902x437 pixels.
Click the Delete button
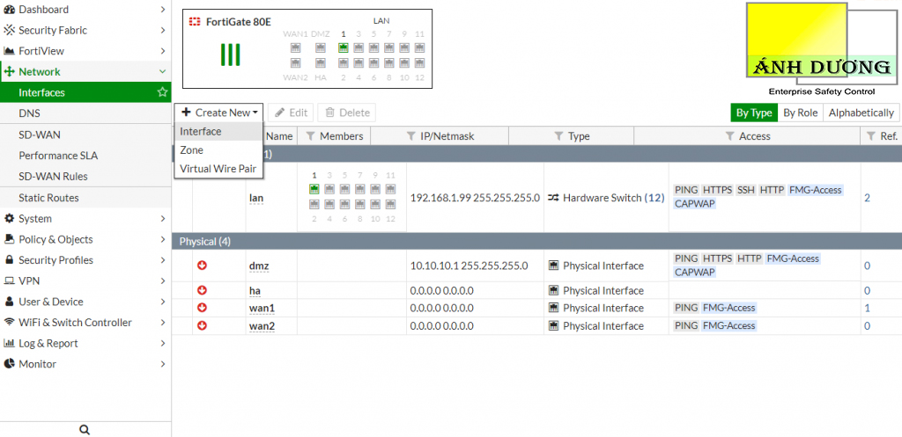[347, 113]
